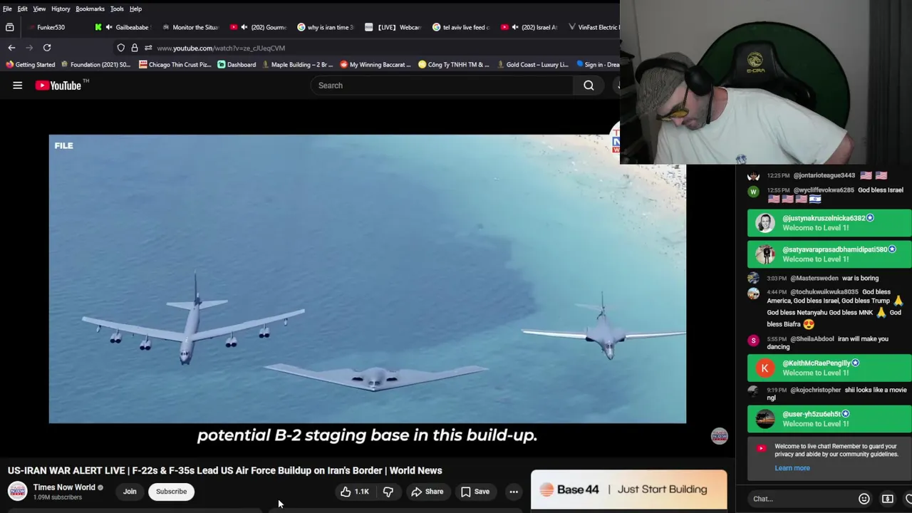Open the Chicago Thin Crust Pizza bookmark
912x513 pixels.
point(175,65)
